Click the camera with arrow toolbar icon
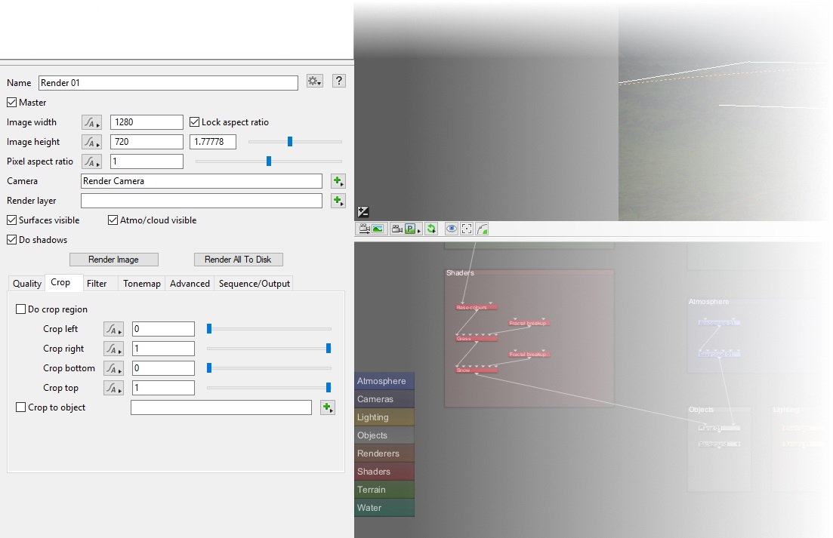833x538 pixels. point(365,229)
